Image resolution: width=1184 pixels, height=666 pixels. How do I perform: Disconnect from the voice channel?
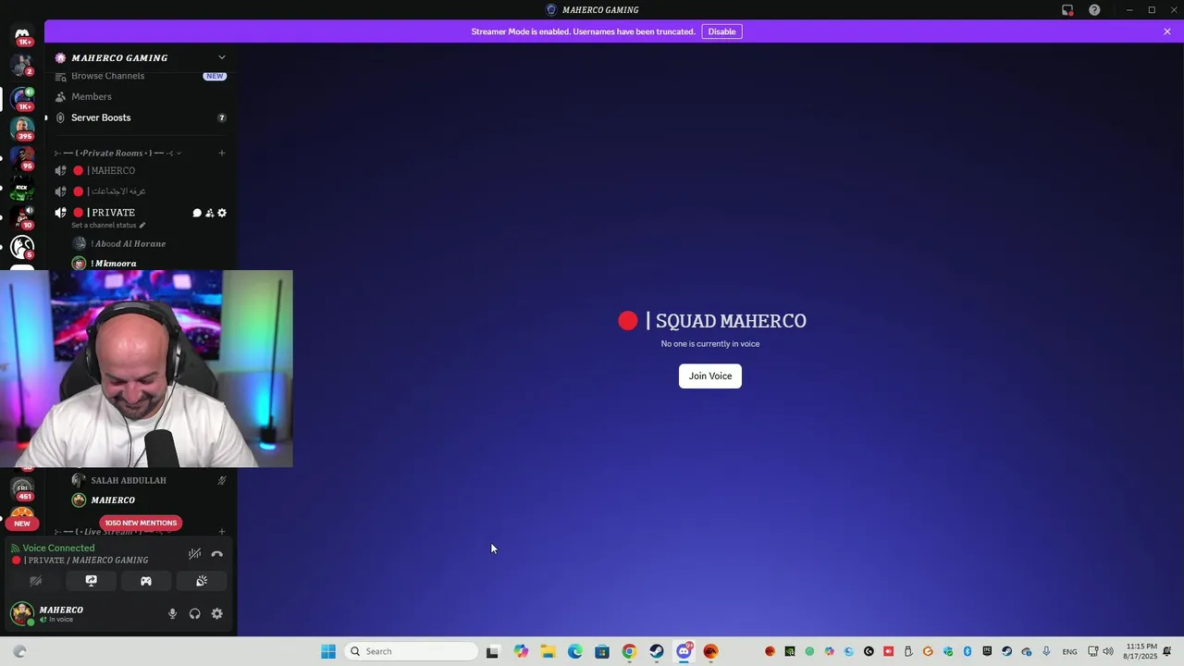click(x=217, y=554)
